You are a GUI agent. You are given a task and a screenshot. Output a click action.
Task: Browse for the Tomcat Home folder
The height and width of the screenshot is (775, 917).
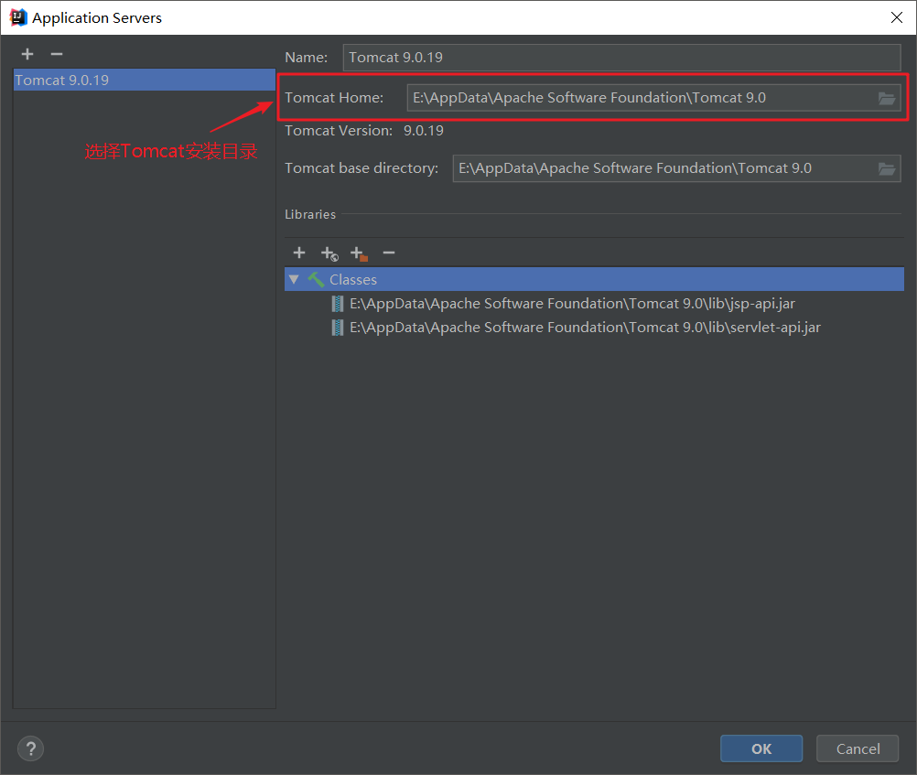click(x=887, y=98)
